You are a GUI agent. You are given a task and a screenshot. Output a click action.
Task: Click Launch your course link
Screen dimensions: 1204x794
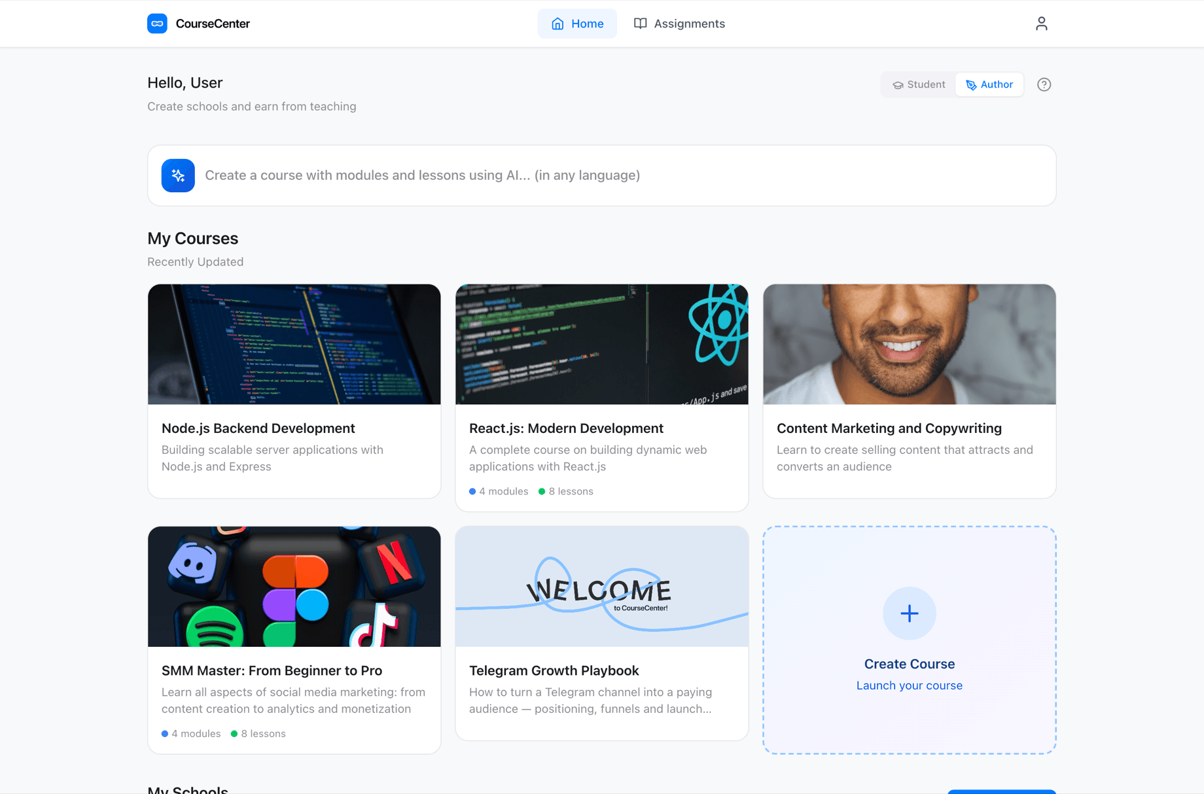[x=910, y=685]
